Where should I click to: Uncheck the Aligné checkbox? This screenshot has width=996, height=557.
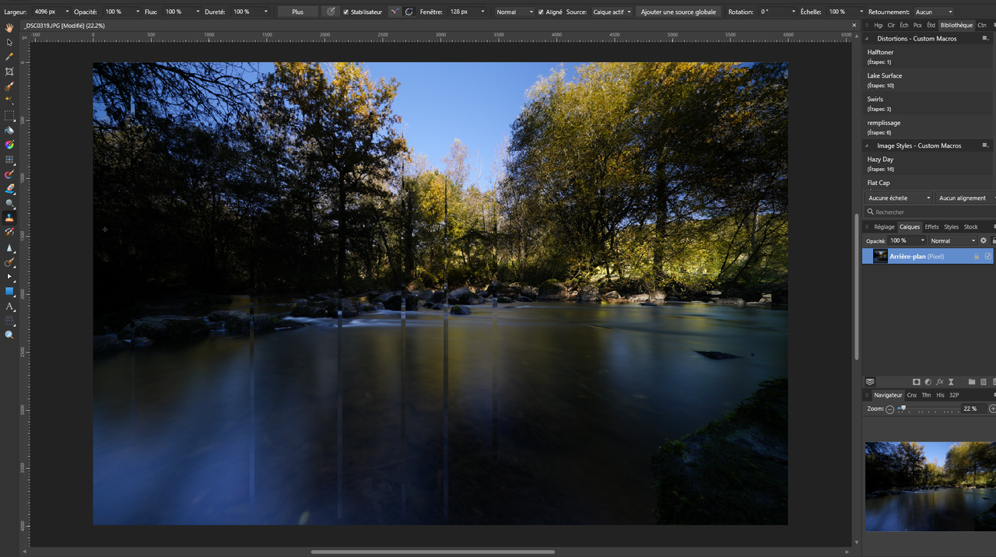tap(541, 12)
